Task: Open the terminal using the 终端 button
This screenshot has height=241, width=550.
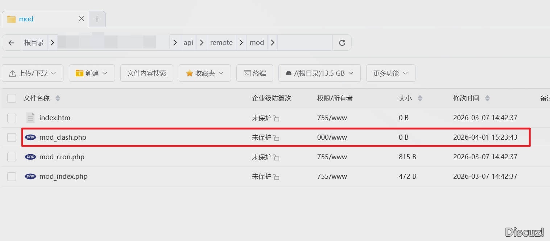Action: pyautogui.click(x=255, y=73)
